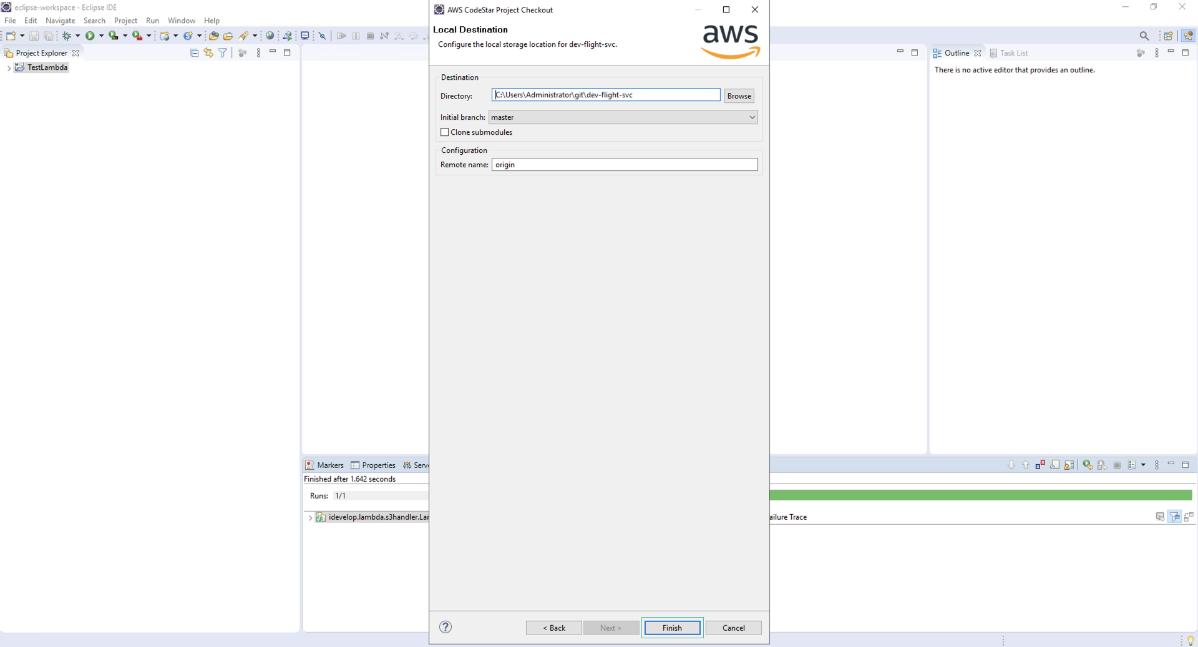Open the Debug dropdown arrow
1198x647 pixels.
(x=77, y=36)
